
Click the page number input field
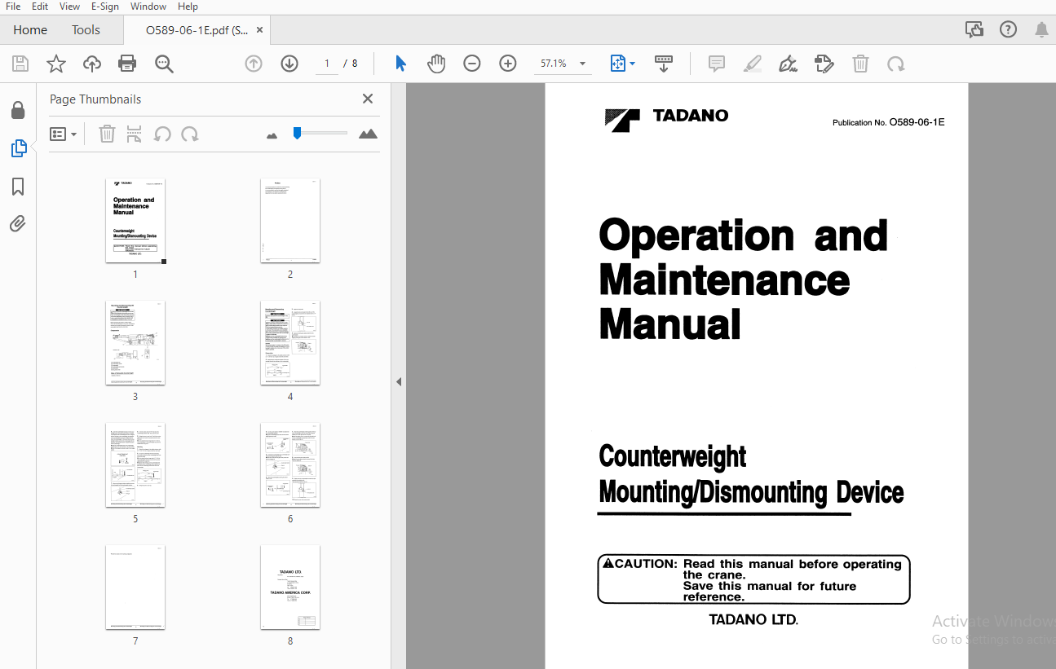(327, 64)
